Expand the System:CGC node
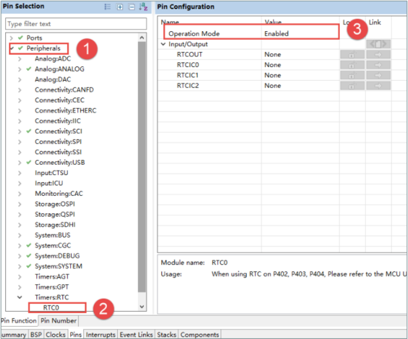This screenshot has width=408, height=339. pos(20,246)
